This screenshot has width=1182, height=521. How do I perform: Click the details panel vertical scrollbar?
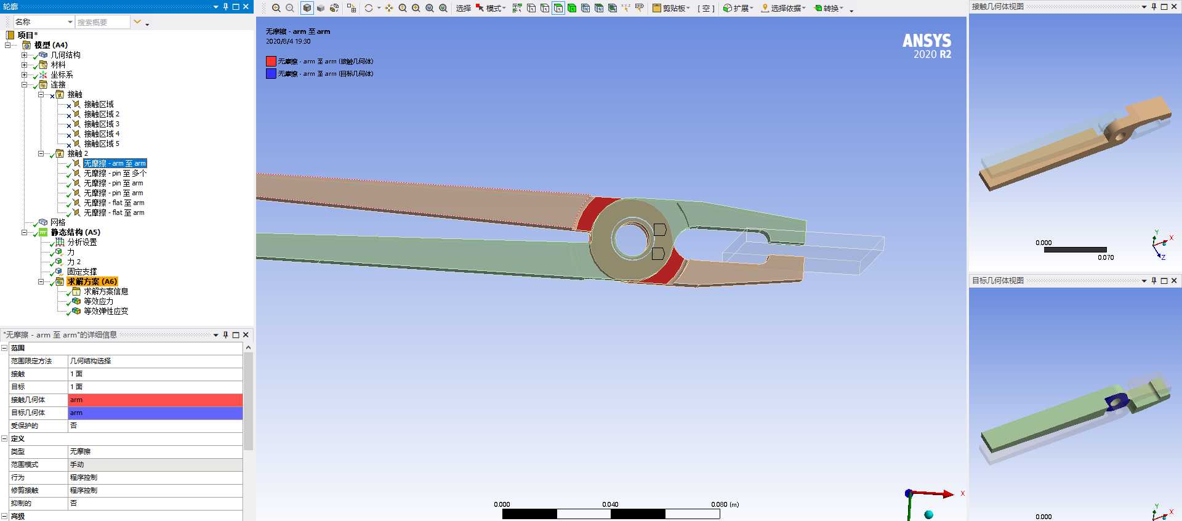tap(248, 400)
